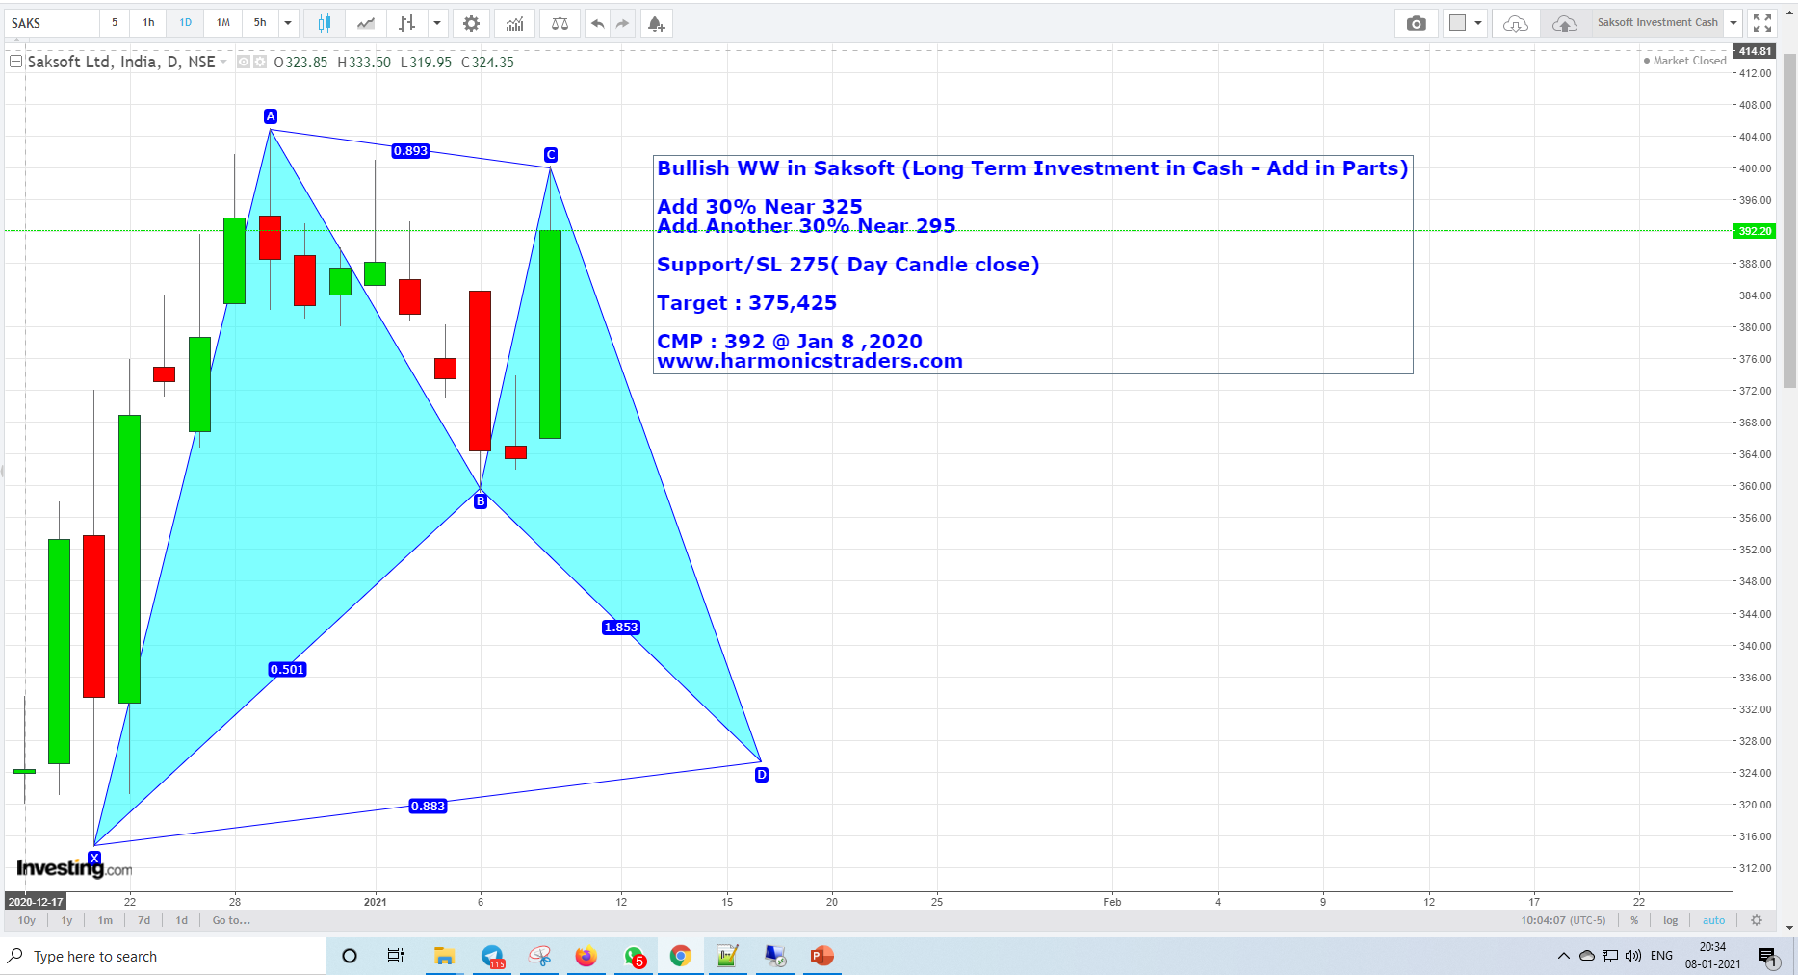The height and width of the screenshot is (975, 1798).
Task: Select the 5h interval
Action: (x=260, y=23)
